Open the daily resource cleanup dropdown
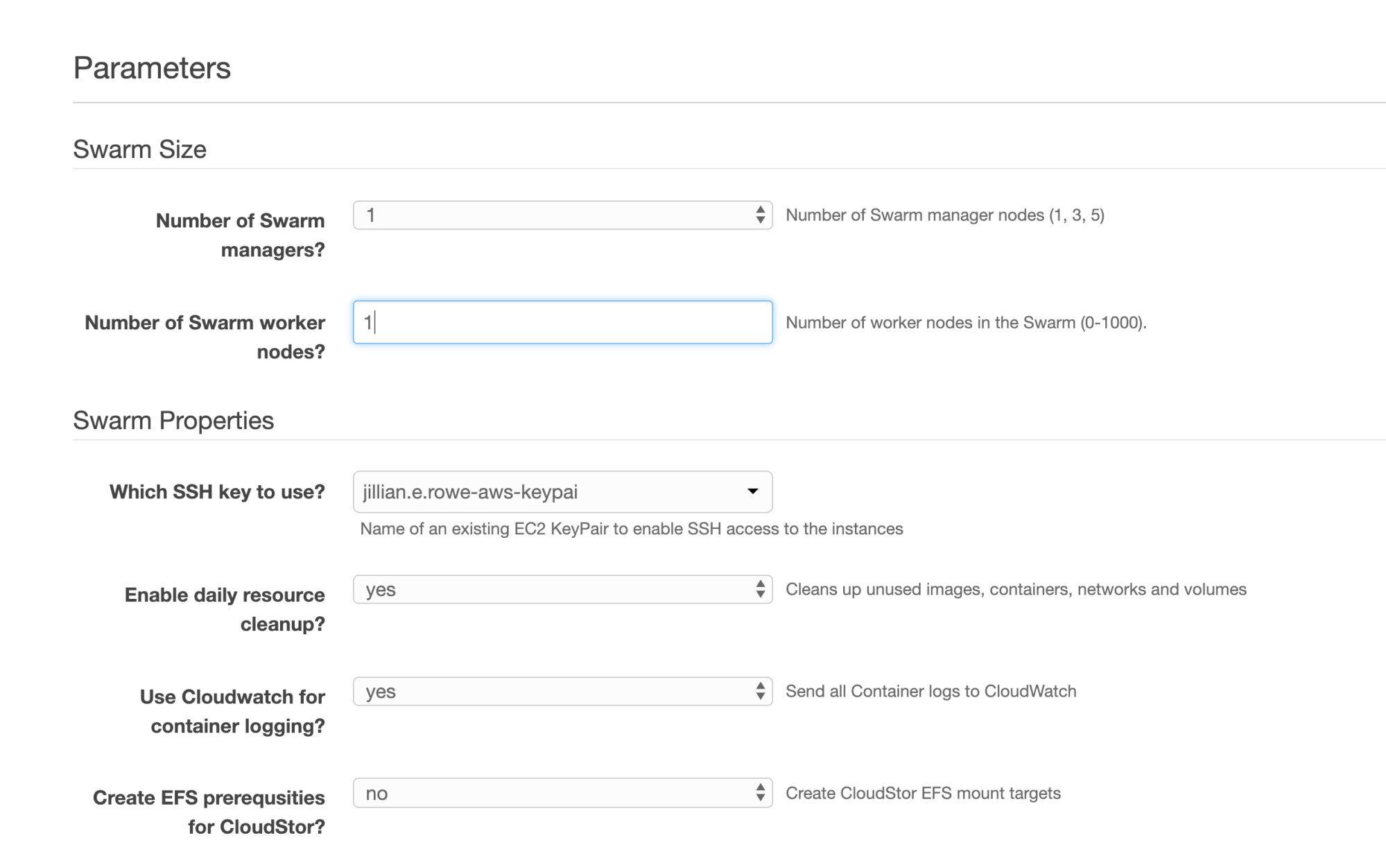Image resolution: width=1386 pixels, height=865 pixels. [x=562, y=589]
